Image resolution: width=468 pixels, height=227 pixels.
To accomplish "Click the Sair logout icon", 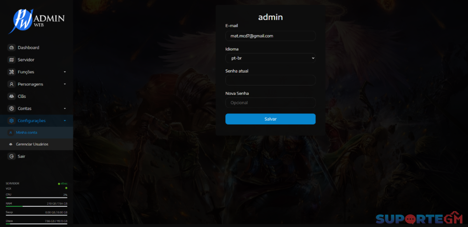I will [x=12, y=156].
